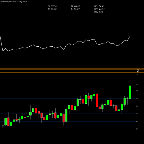
Task: Select the close value C: 66.30
Action: 52,9
